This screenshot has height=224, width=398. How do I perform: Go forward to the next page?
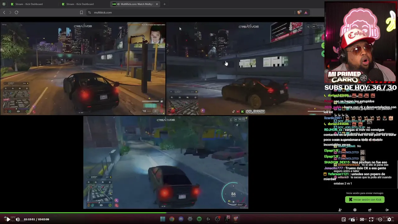(x=10, y=12)
